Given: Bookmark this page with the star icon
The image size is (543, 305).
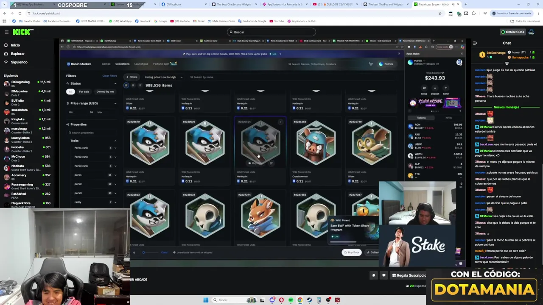Looking at the screenshot, I should 440,13.
